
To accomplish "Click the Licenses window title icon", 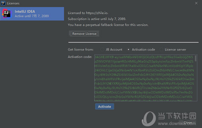I will 3,3.
